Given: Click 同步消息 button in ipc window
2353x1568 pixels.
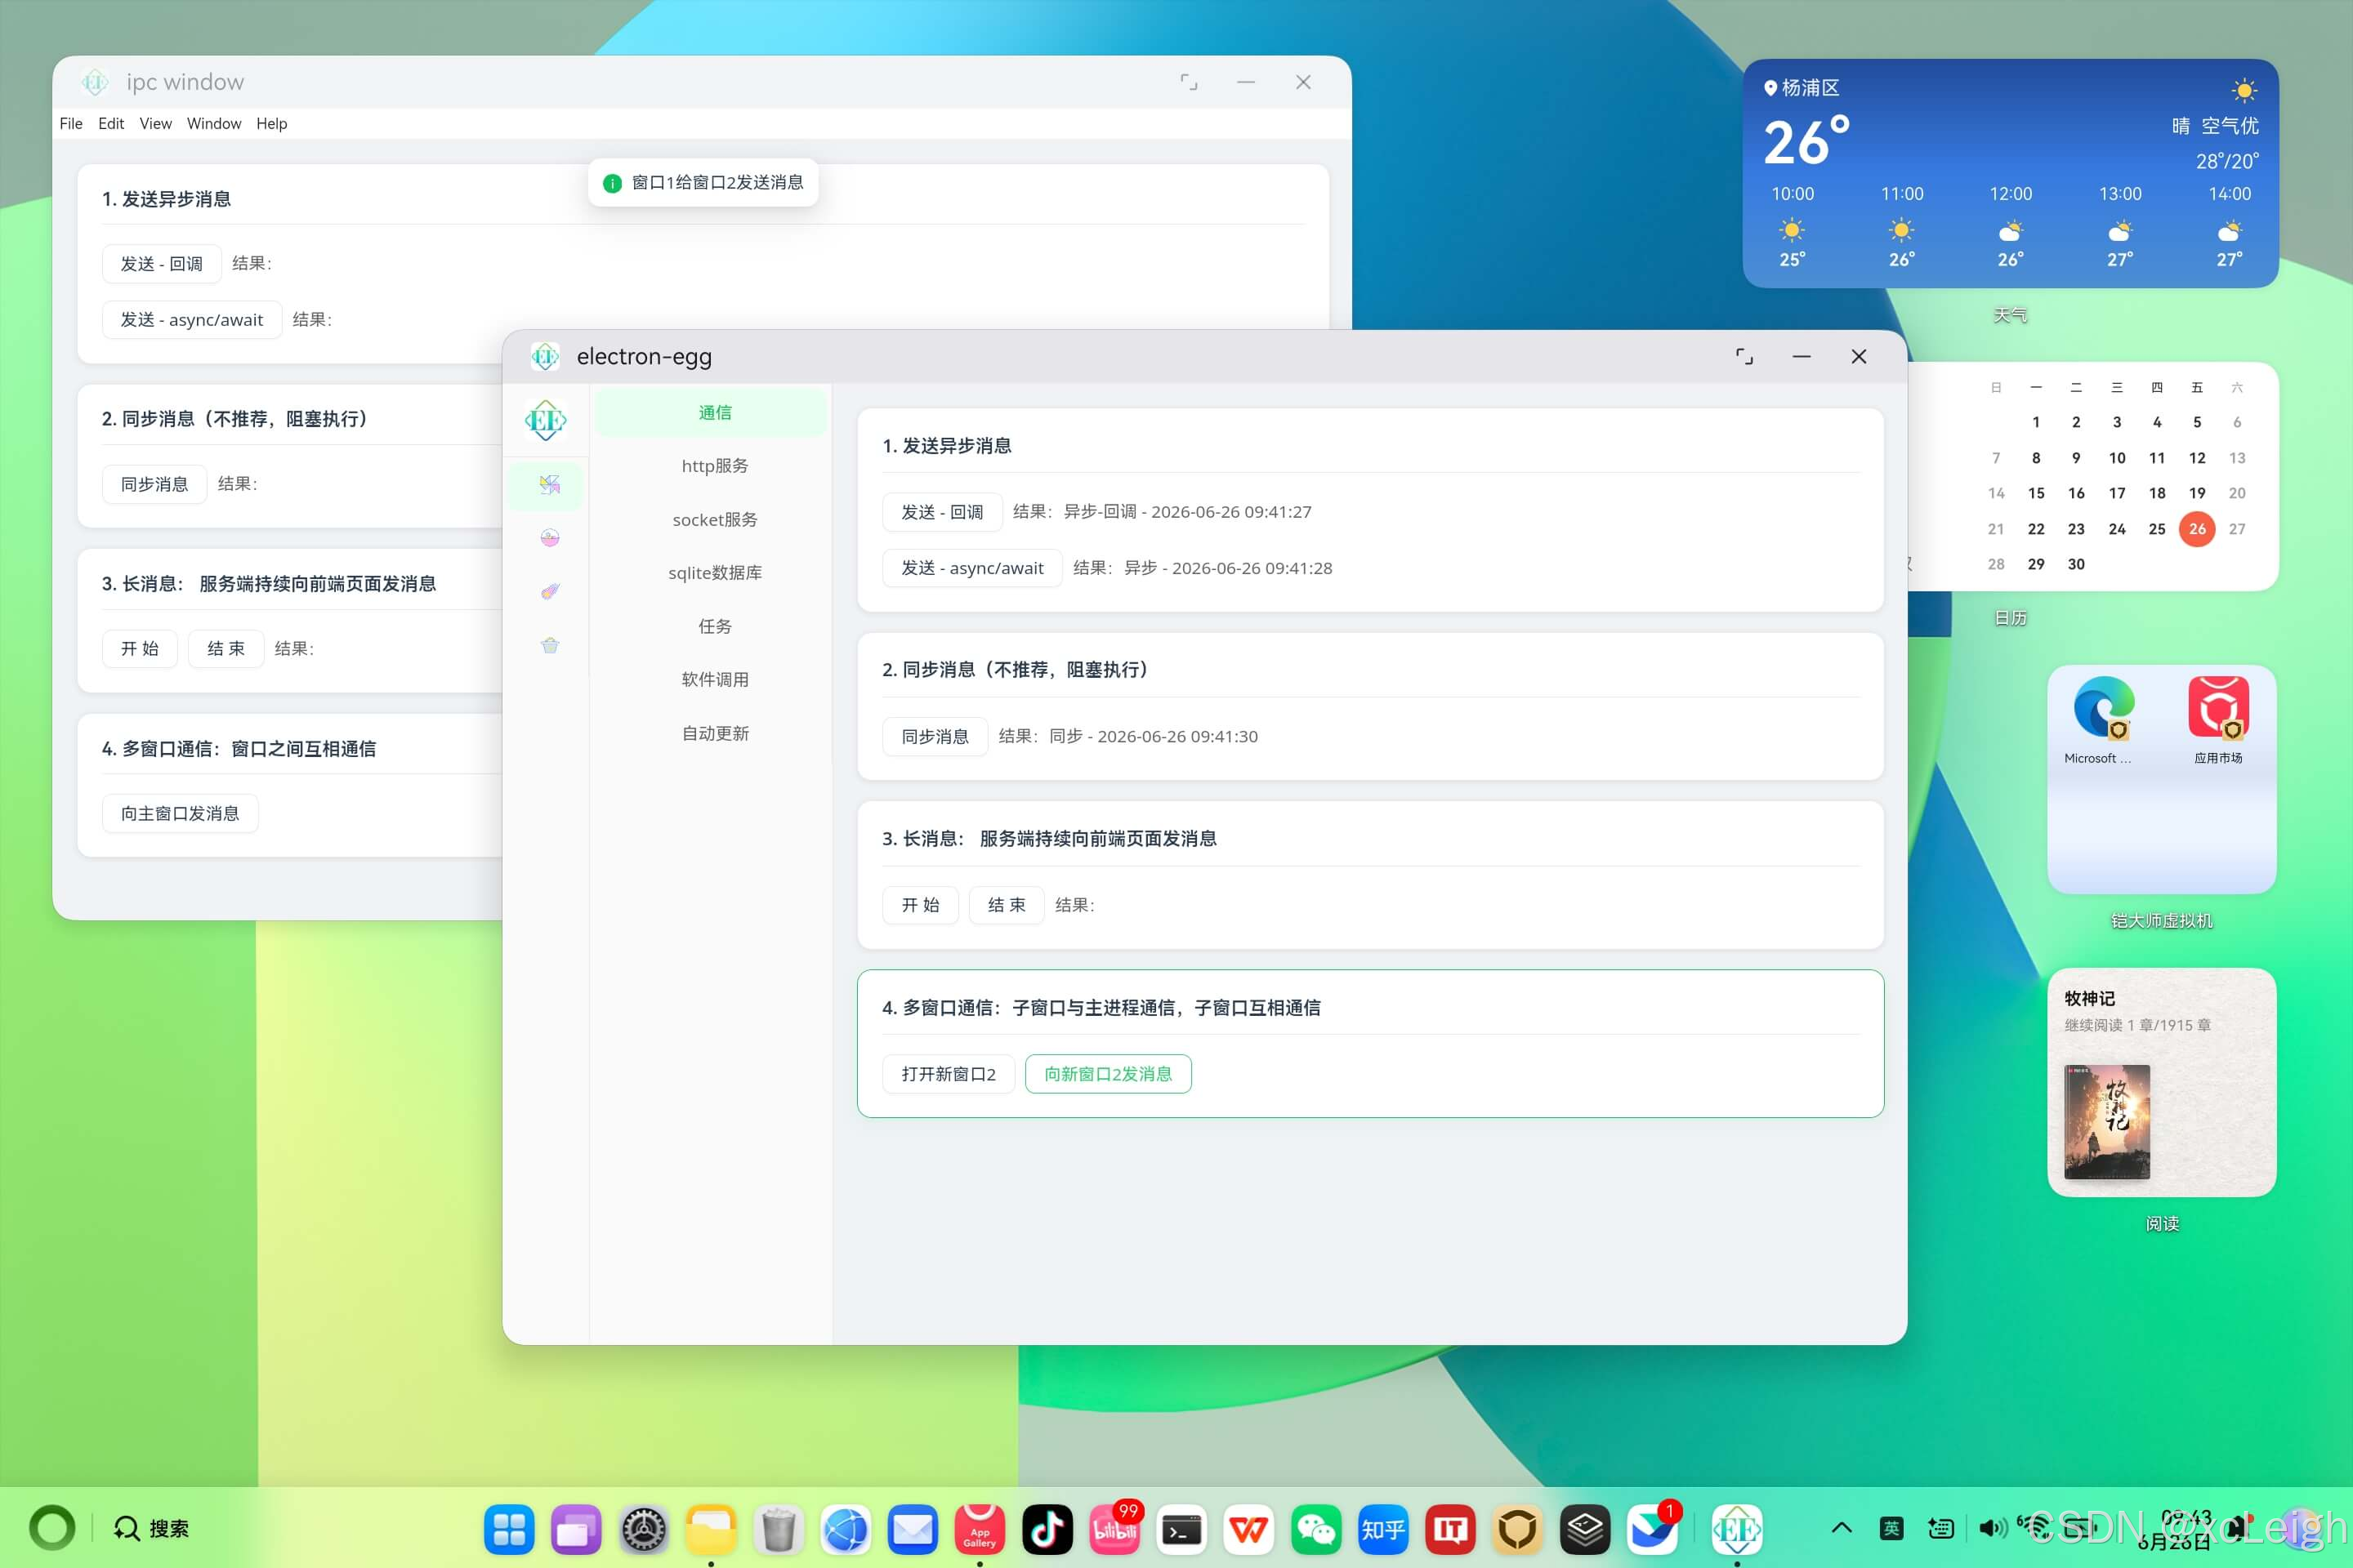Looking at the screenshot, I should tap(154, 484).
